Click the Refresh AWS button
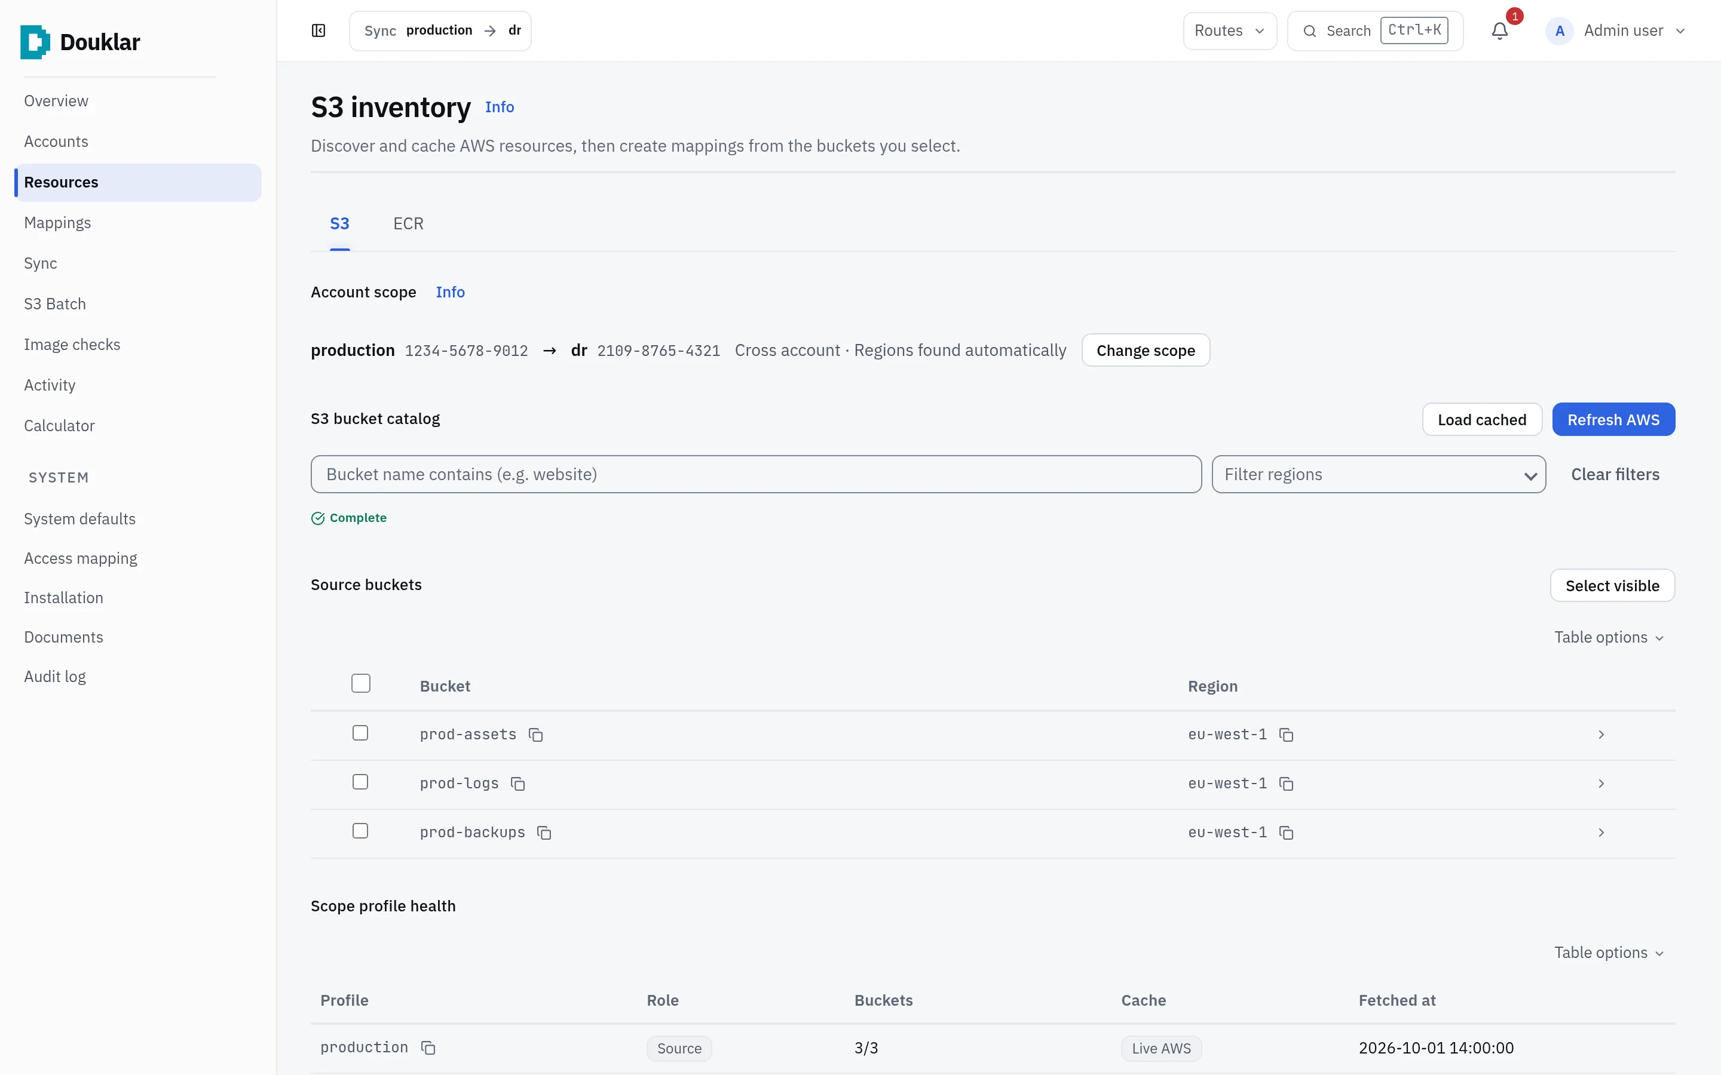This screenshot has height=1075, width=1721. pos(1613,419)
